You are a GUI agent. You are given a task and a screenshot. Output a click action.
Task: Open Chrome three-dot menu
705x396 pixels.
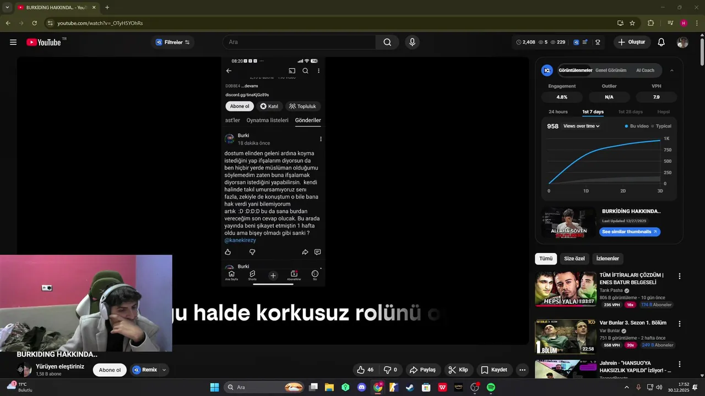point(696,23)
